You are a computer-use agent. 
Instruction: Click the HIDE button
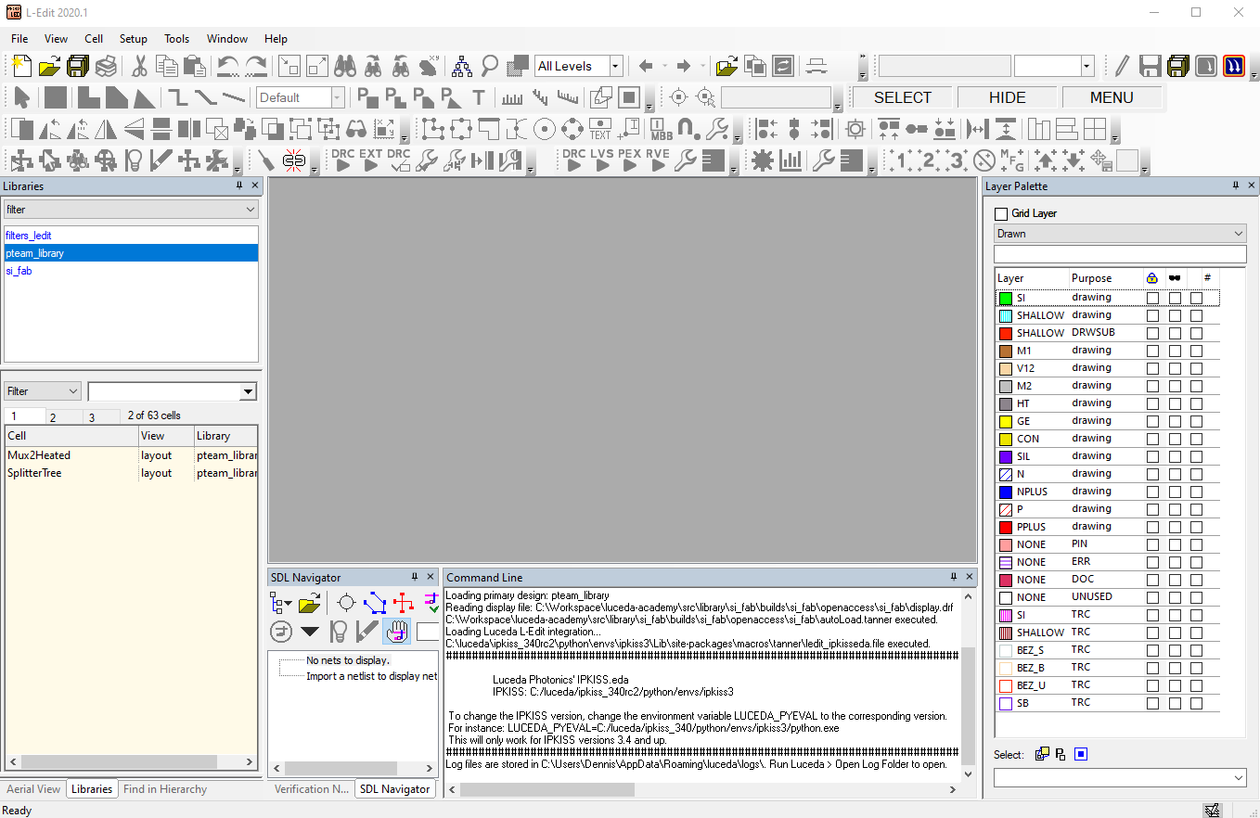pos(1007,97)
